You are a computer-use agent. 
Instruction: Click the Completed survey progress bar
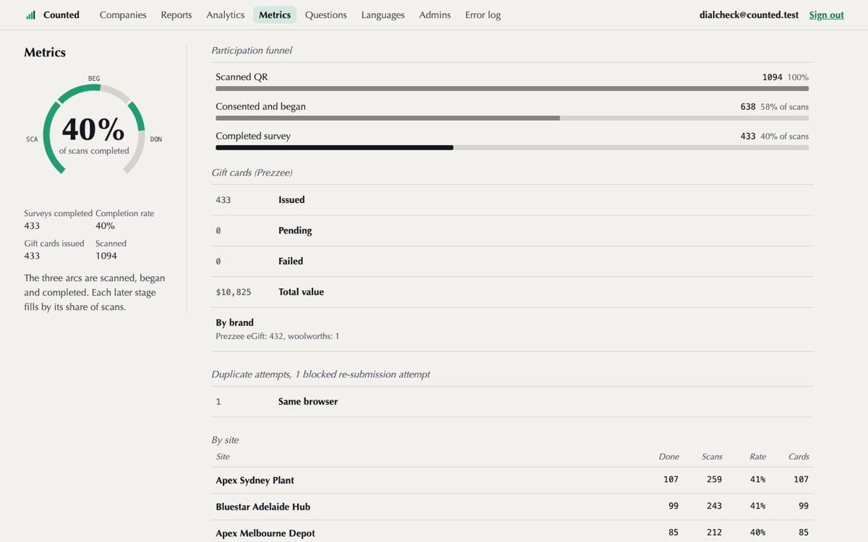512,147
